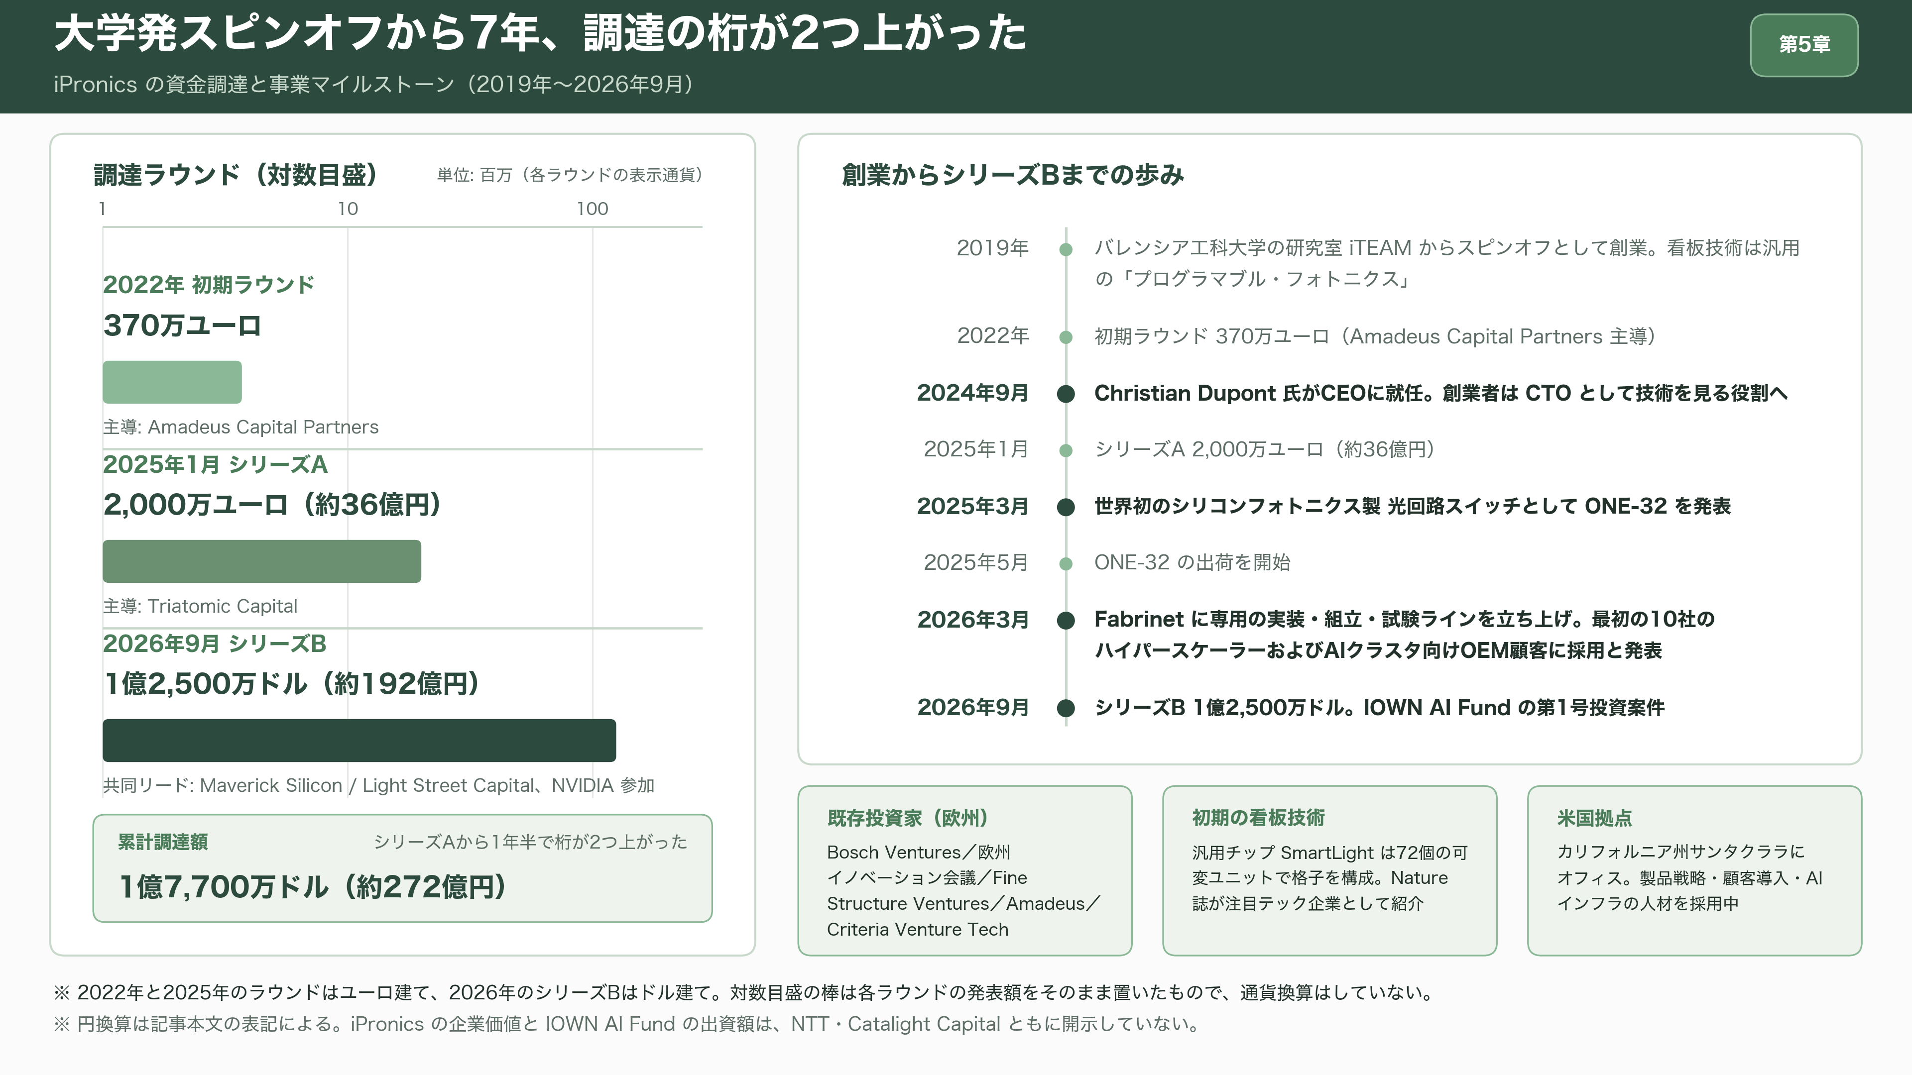The image size is (1912, 1075).
Task: Click 2,000万ユーロ（約36億円）in the chart
Action: point(273,505)
